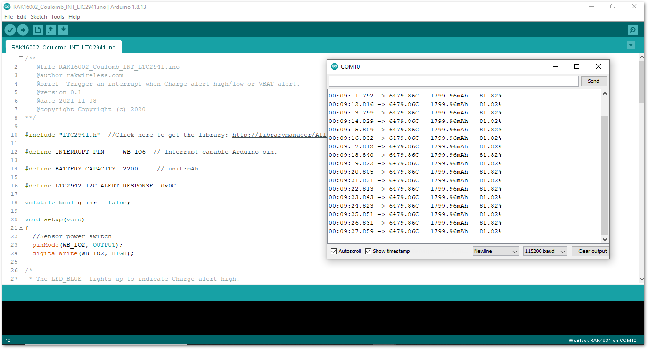This screenshot has width=648, height=349.
Task: Select the RAK16002_Coulomb_INT_LTC2941.ino tab
Action: pos(63,47)
